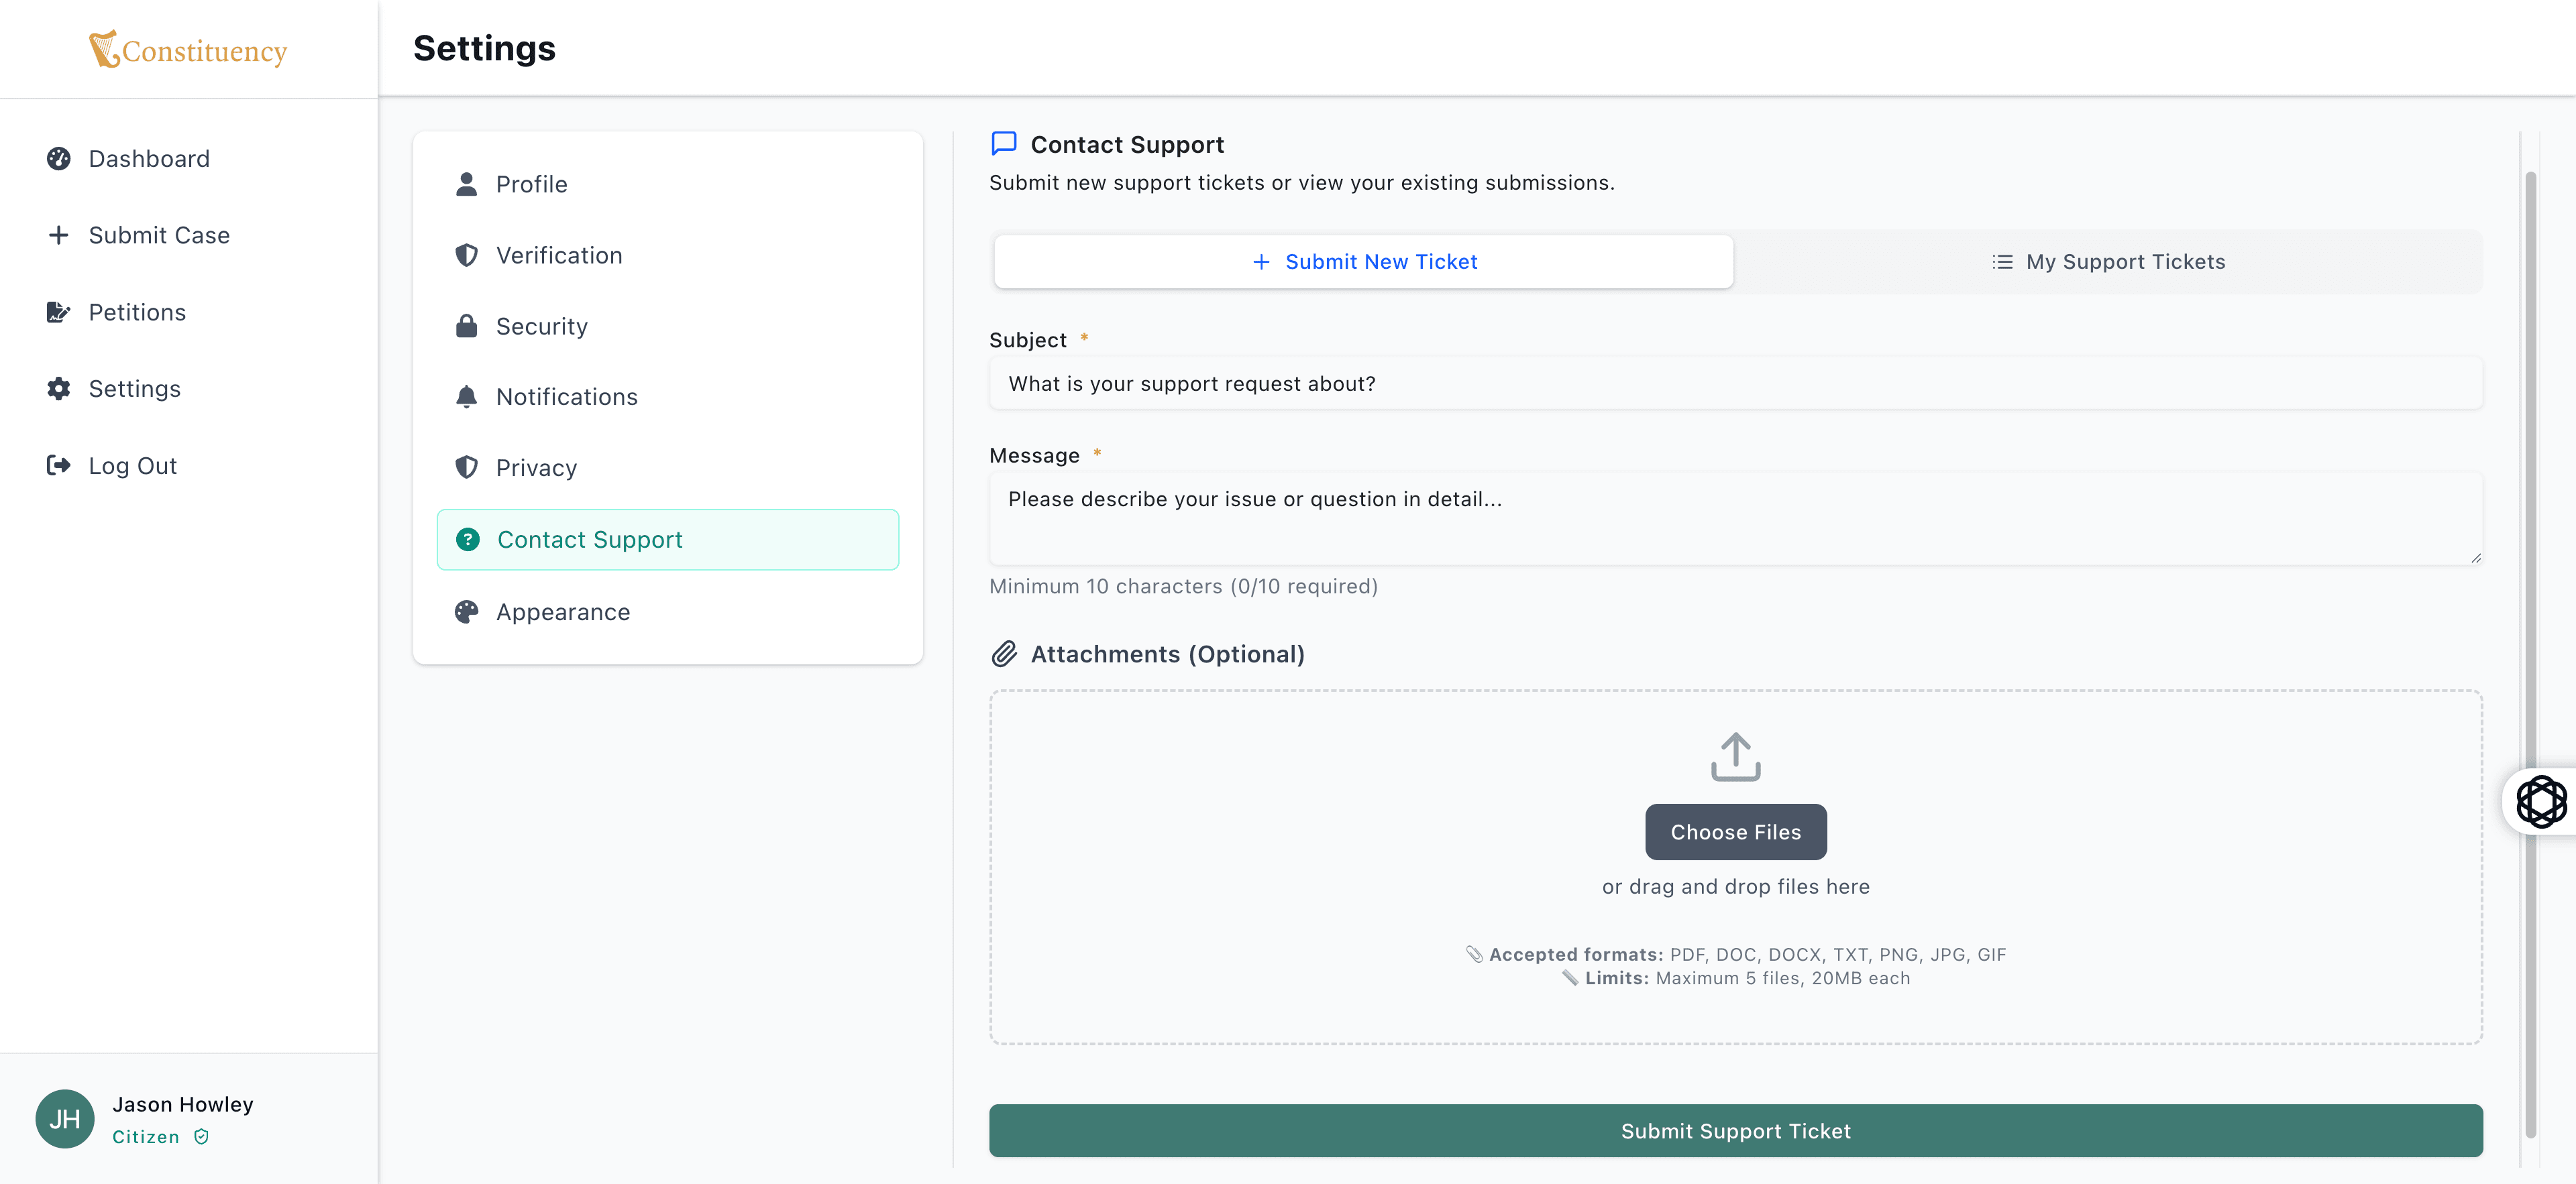Open the Privacy settings section

536,467
